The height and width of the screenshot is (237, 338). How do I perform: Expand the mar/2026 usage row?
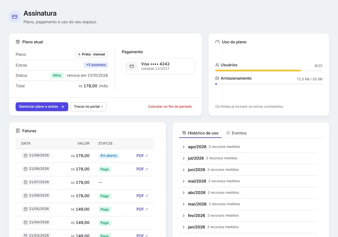tap(248, 204)
